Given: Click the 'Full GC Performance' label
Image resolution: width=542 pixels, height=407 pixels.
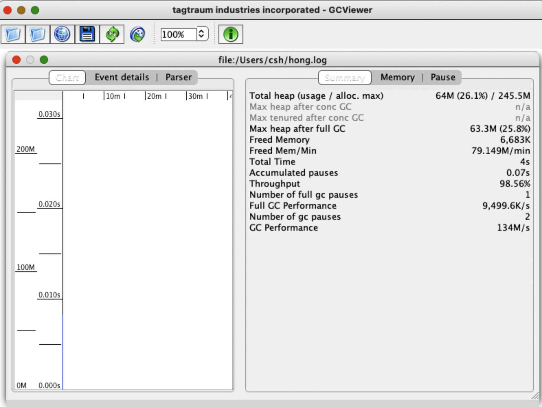Looking at the screenshot, I should [x=293, y=206].
